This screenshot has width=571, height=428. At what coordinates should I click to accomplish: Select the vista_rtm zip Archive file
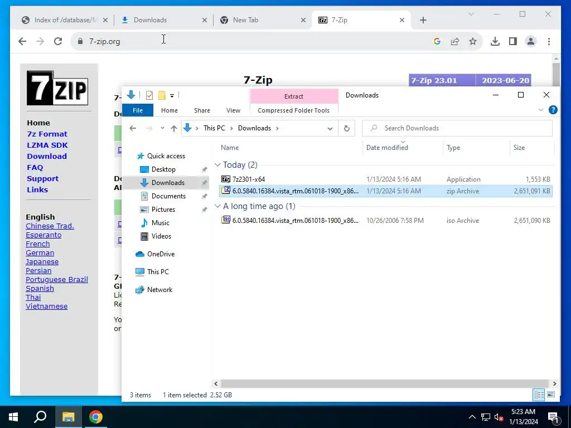point(386,191)
